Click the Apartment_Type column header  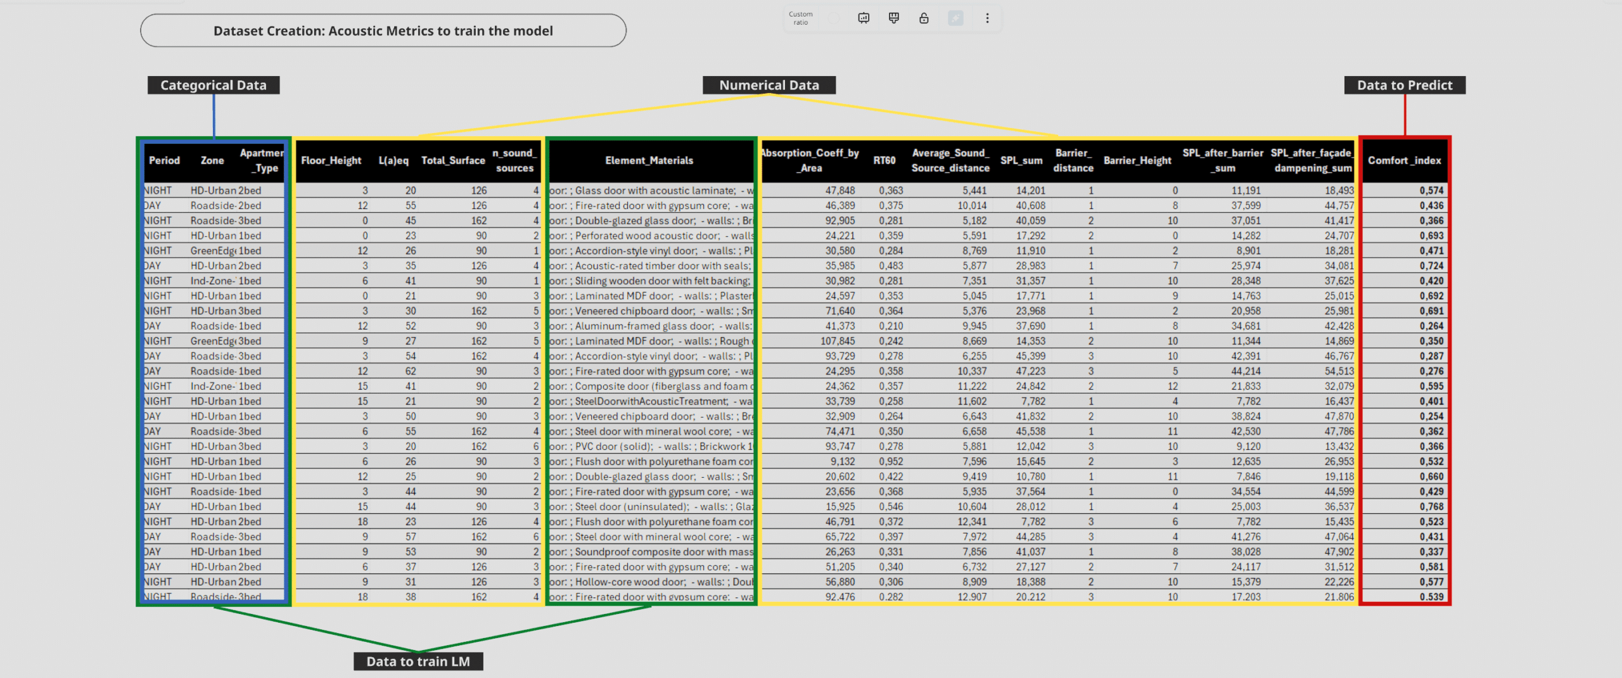[x=262, y=160]
